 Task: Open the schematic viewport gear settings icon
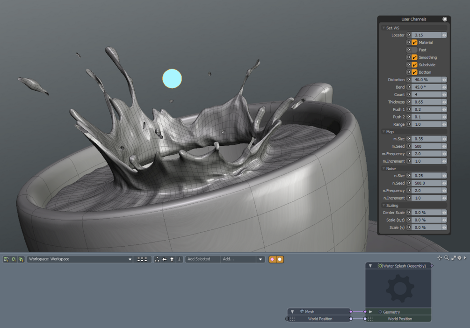(459, 258)
